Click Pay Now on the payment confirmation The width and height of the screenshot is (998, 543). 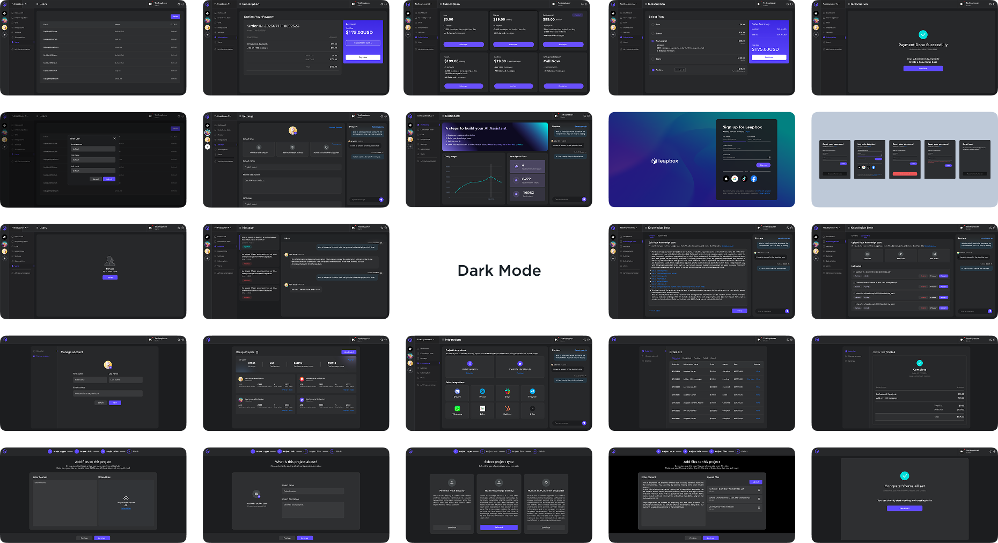coord(363,57)
